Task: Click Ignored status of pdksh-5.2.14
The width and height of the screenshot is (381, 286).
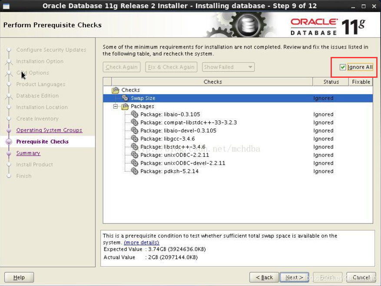Action: pyautogui.click(x=323, y=171)
